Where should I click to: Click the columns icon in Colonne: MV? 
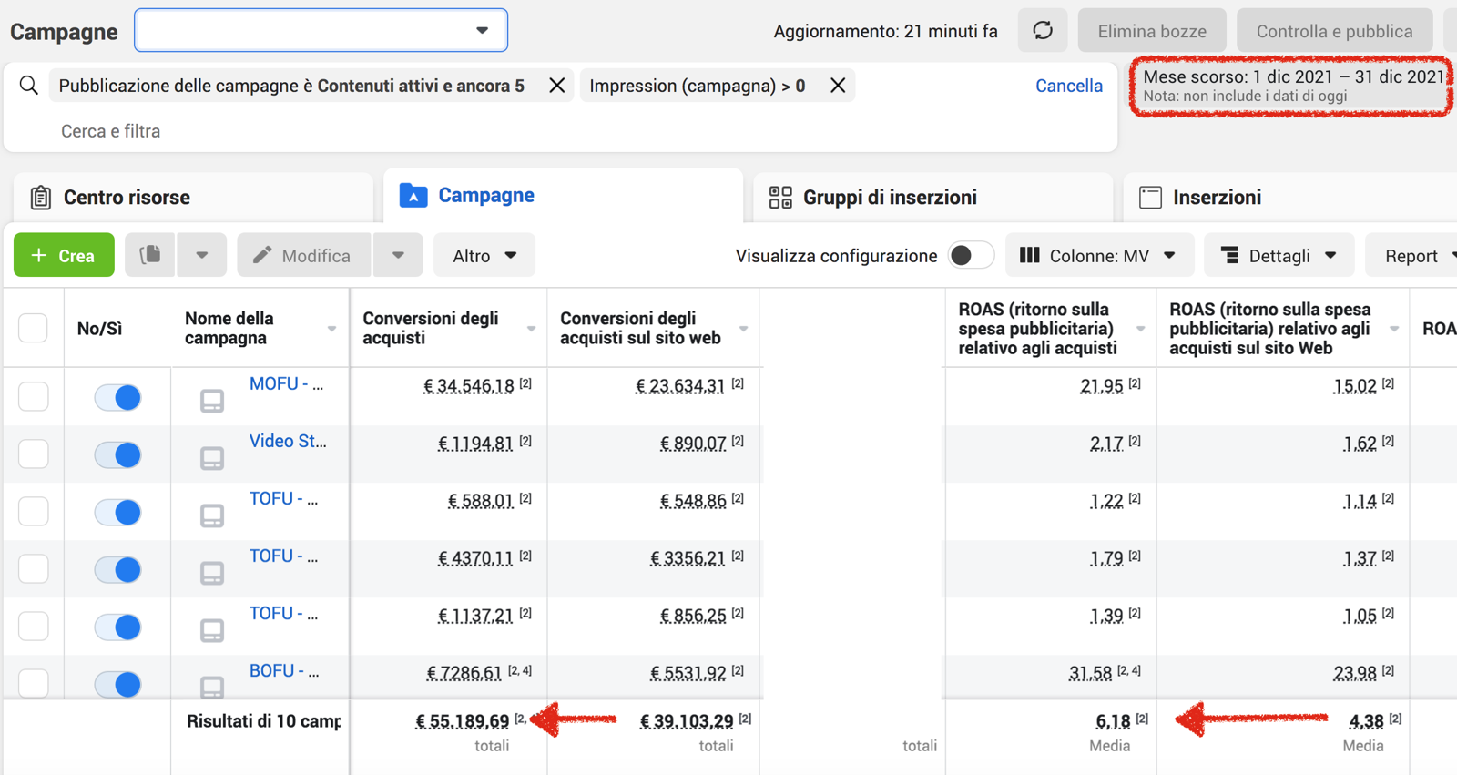(x=1030, y=255)
